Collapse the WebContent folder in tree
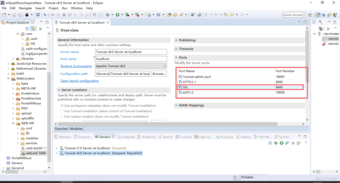Screen dimensions: 340x183 pyautogui.click(x=8, y=79)
